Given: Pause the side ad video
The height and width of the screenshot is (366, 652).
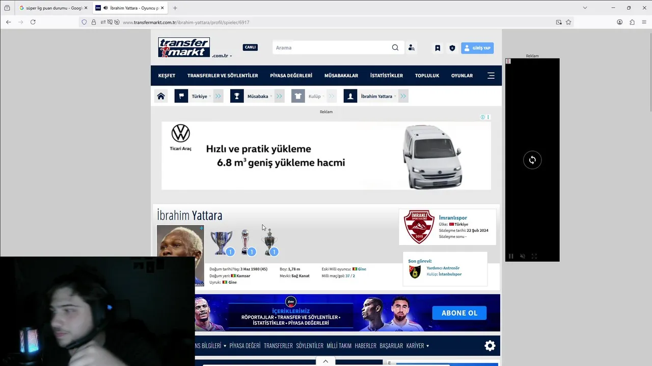Looking at the screenshot, I should 511,256.
